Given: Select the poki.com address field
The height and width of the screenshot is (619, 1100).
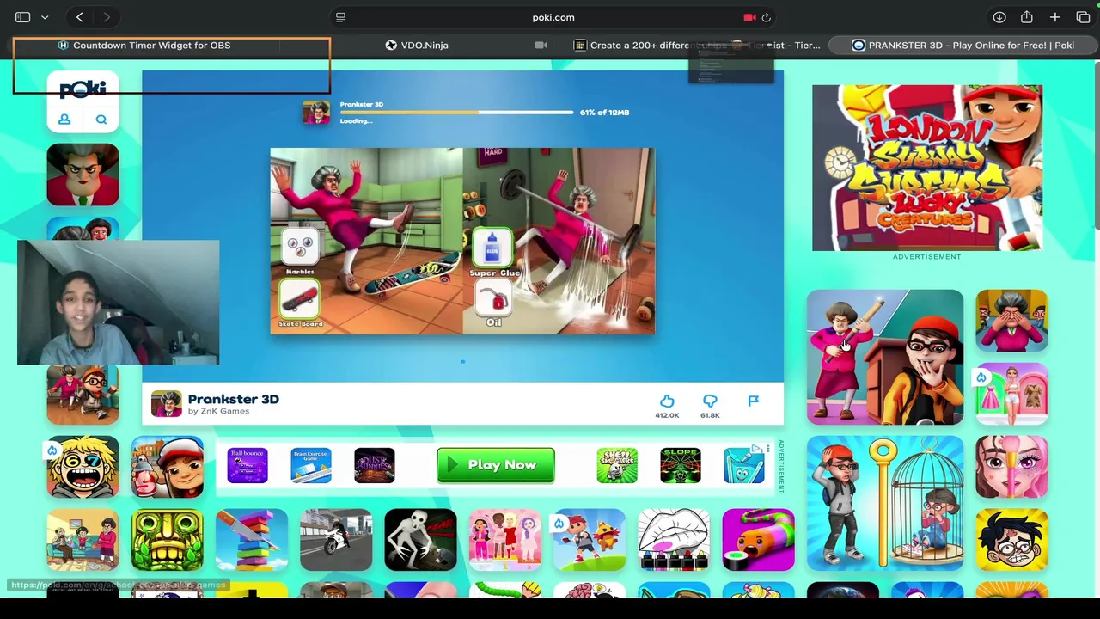Looking at the screenshot, I should (x=553, y=17).
